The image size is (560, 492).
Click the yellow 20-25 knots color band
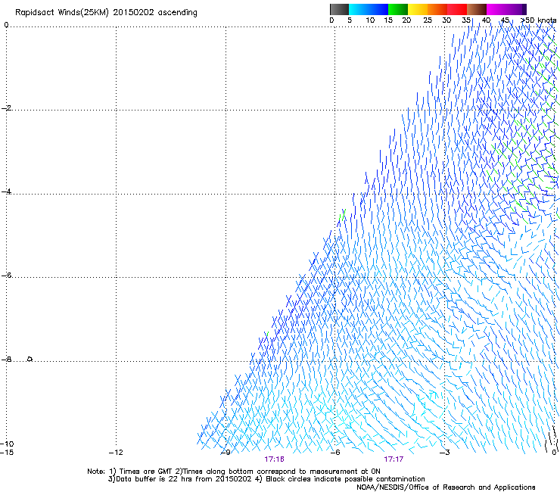418,9
